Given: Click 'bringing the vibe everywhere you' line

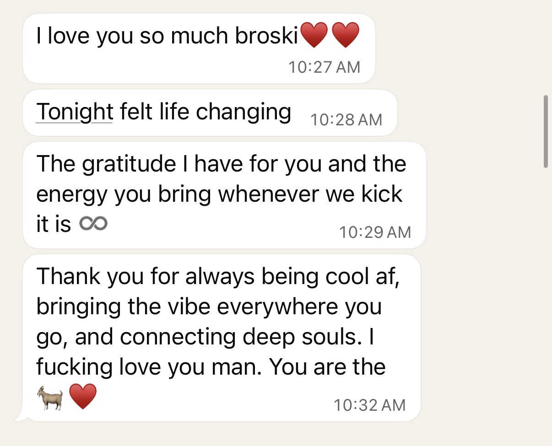Looking at the screenshot, I should [208, 306].
